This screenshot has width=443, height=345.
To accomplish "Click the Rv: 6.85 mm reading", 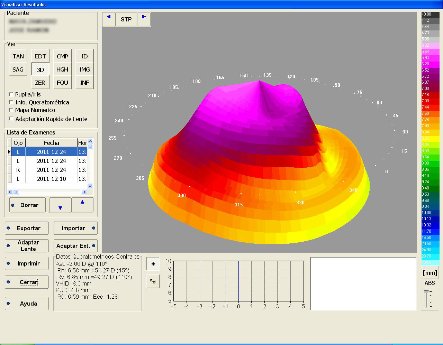I will click(94, 277).
